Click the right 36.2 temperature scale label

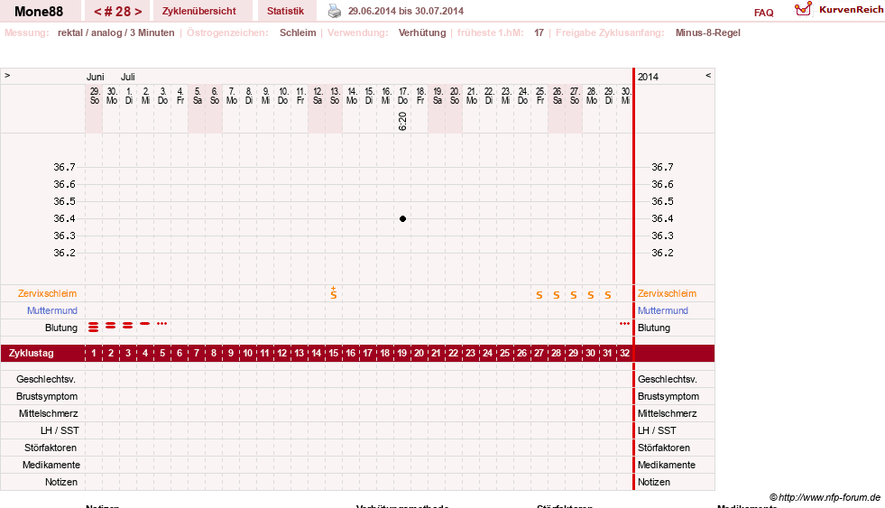coord(662,253)
